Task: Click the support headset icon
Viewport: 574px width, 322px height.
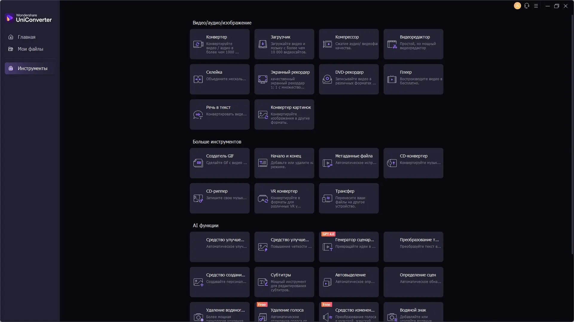Action: pos(527,6)
